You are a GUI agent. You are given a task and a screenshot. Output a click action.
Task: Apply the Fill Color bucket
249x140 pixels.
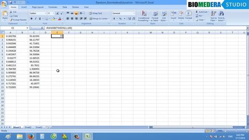[54, 19]
